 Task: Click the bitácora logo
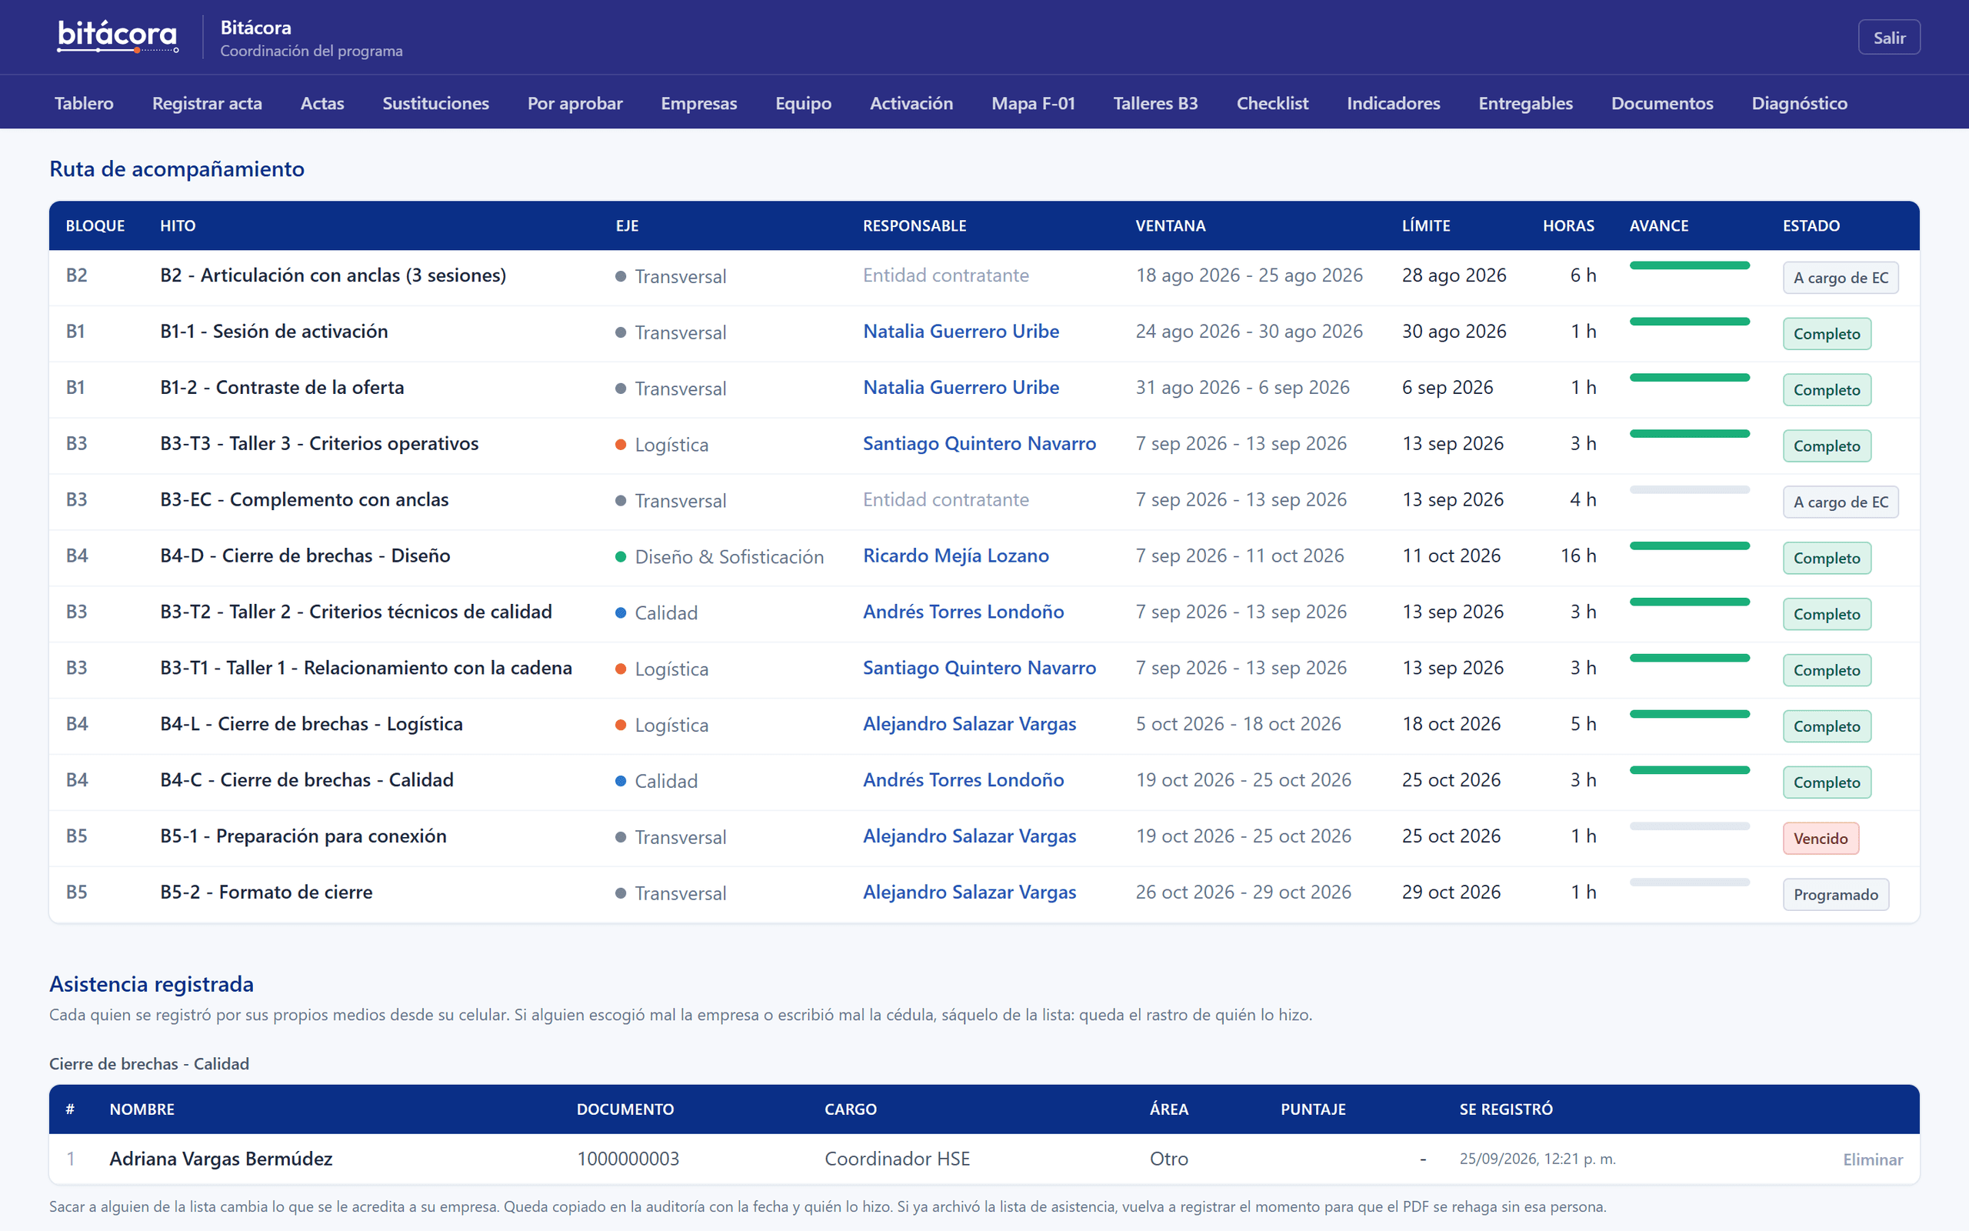[118, 37]
